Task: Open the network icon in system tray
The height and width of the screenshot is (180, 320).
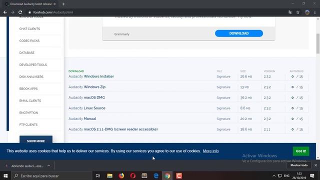Action: coord(280,175)
